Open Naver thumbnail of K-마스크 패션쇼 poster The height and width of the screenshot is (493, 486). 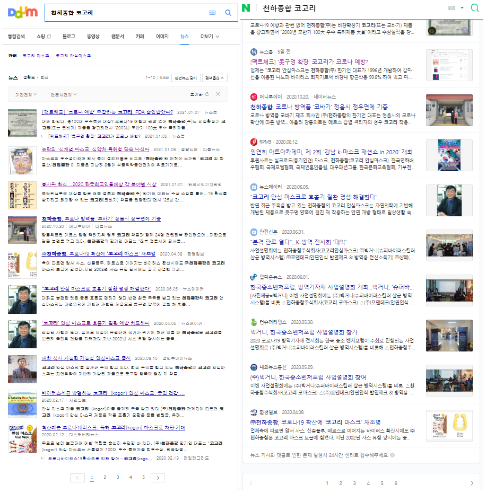pyautogui.click(x=449, y=155)
